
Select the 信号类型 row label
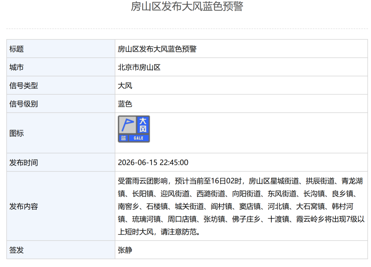coord(24,85)
